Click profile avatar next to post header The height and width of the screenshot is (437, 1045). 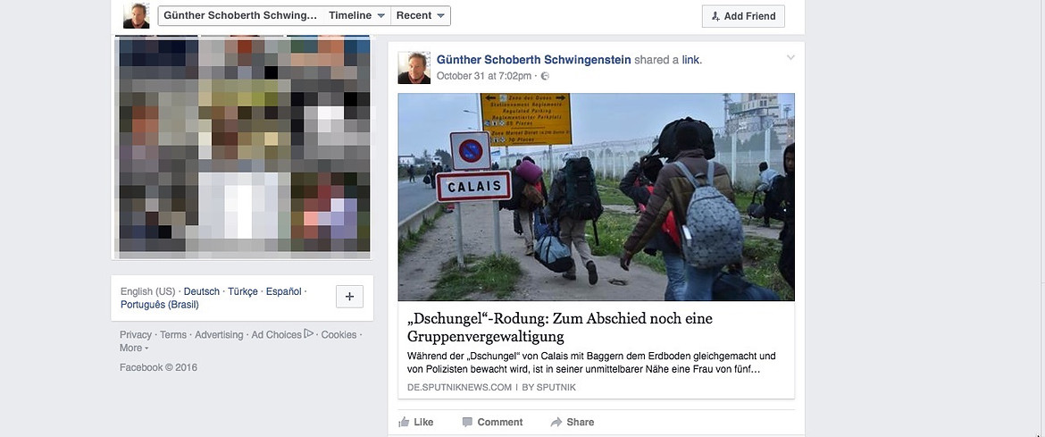point(414,67)
